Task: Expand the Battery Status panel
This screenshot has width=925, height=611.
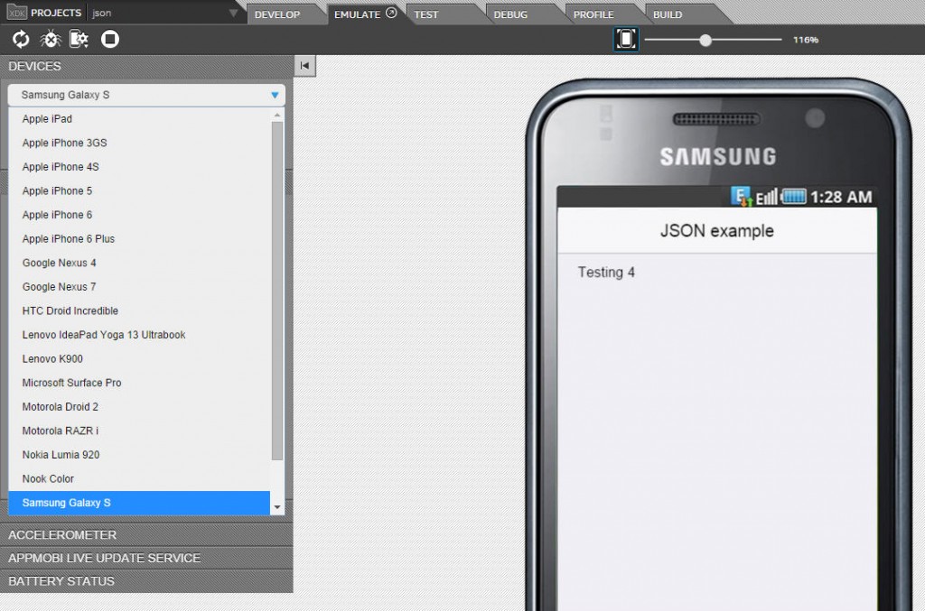Action: point(146,581)
